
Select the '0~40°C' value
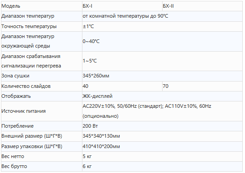pyautogui.click(x=91, y=41)
